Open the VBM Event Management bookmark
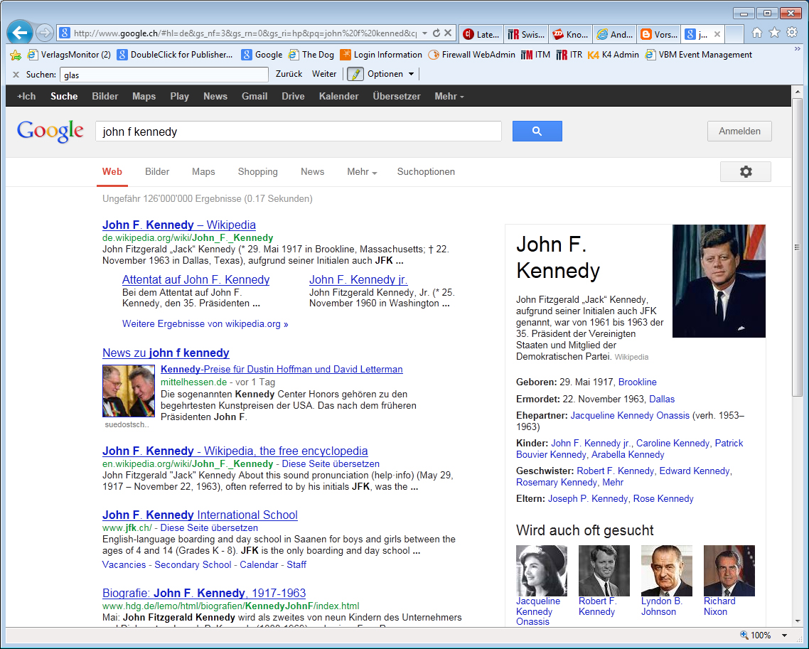Image resolution: width=809 pixels, height=649 pixels. pos(699,55)
